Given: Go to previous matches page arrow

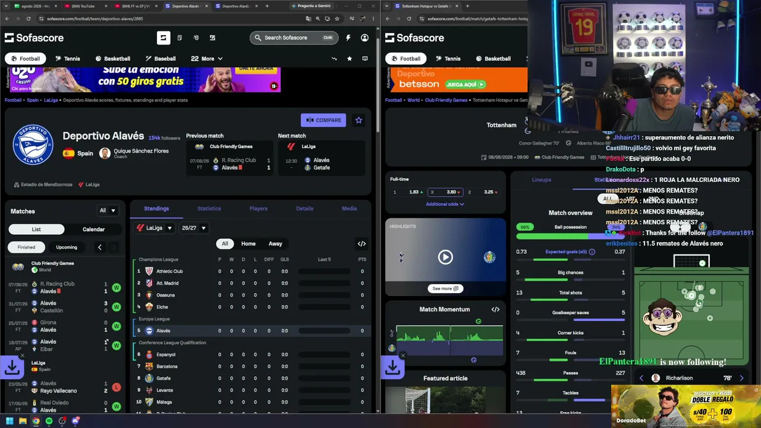Looking at the screenshot, I should tap(99, 247).
